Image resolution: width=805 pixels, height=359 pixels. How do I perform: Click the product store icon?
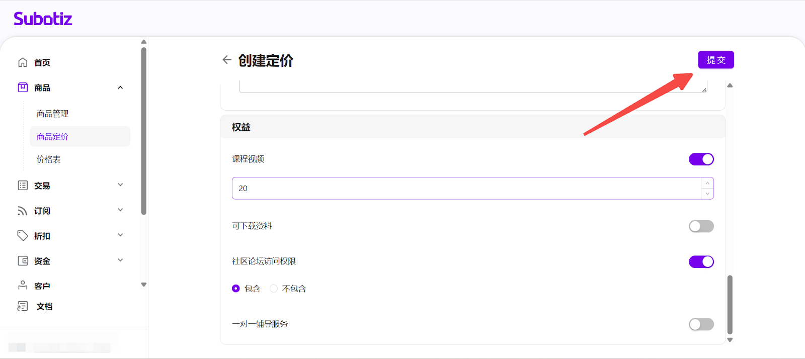pos(23,87)
